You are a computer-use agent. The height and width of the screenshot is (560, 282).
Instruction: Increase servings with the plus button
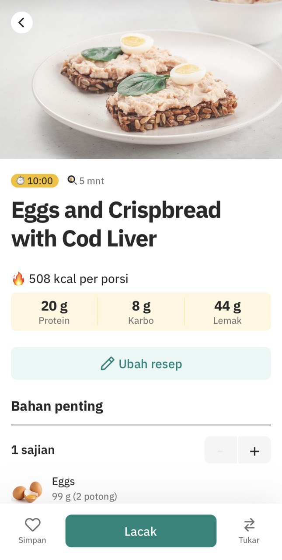(x=254, y=450)
